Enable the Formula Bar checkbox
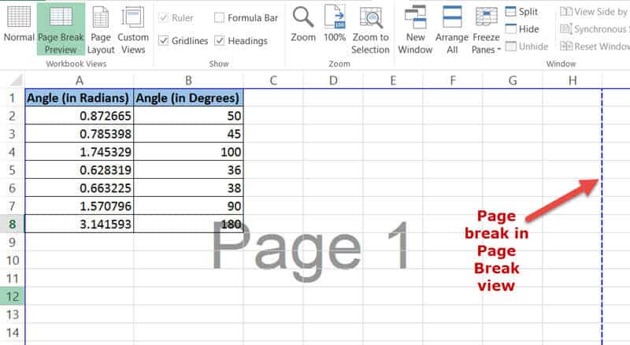Image resolution: width=630 pixels, height=345 pixels. click(220, 17)
